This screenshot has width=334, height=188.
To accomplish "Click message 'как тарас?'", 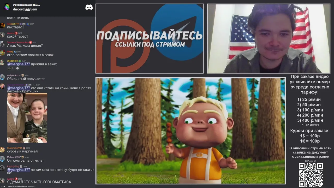I will coord(16,27).
